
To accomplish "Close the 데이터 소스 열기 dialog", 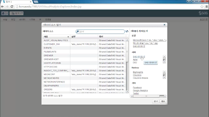I will click(165, 25).
